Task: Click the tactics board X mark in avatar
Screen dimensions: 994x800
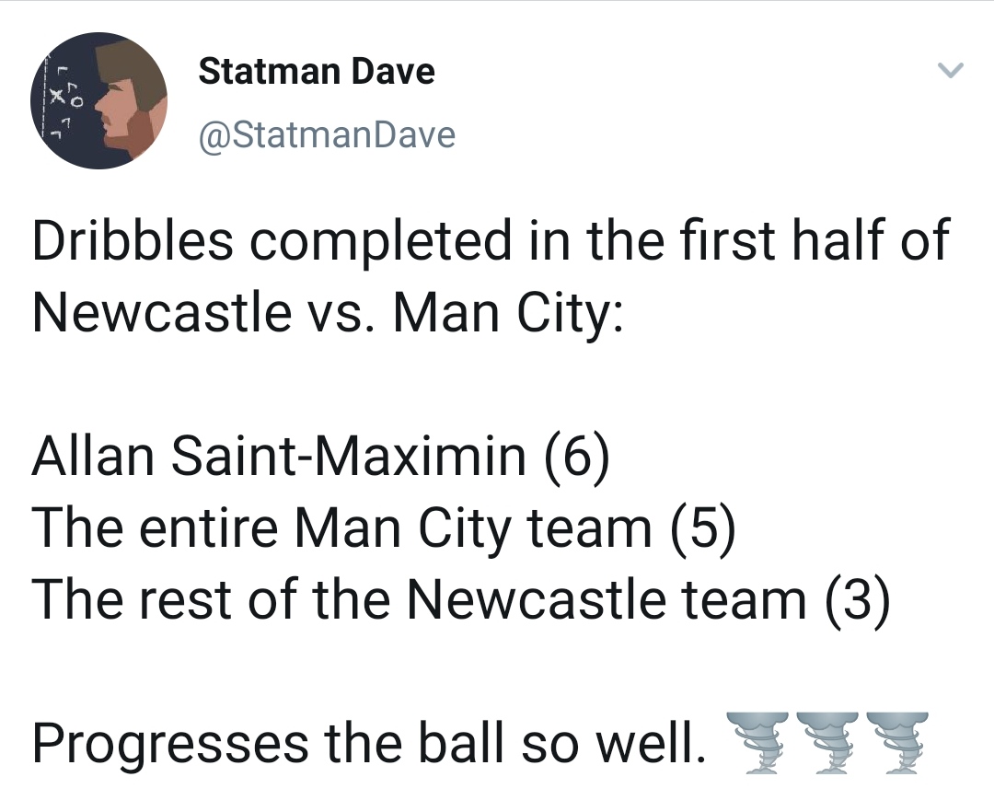Action: [x=59, y=97]
